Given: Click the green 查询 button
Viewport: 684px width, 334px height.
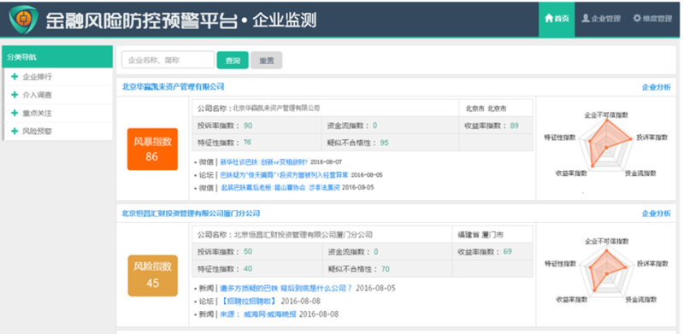Looking at the screenshot, I should (233, 61).
